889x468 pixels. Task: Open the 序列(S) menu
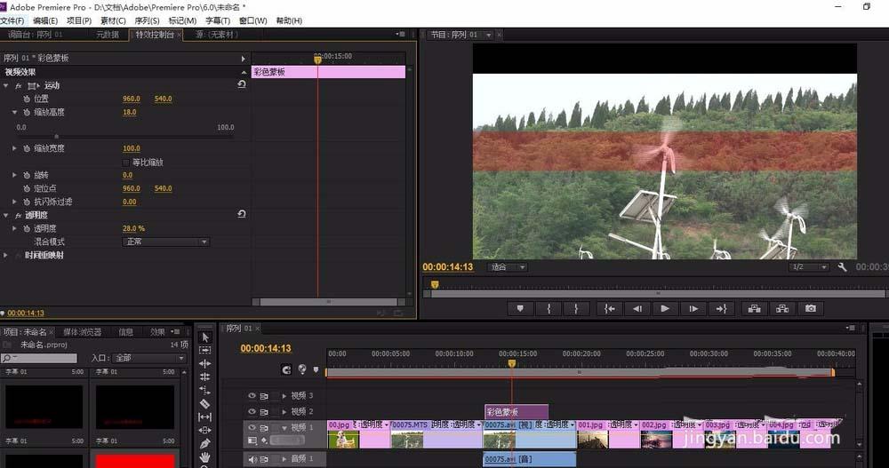pos(147,20)
